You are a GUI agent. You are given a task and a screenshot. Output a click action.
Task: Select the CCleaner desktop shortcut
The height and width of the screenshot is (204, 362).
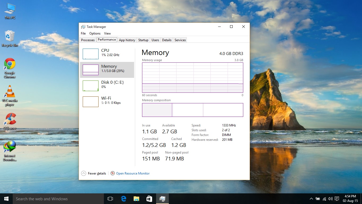(x=10, y=121)
